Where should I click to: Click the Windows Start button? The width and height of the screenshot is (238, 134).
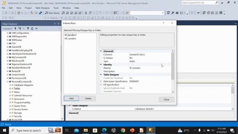(4, 130)
